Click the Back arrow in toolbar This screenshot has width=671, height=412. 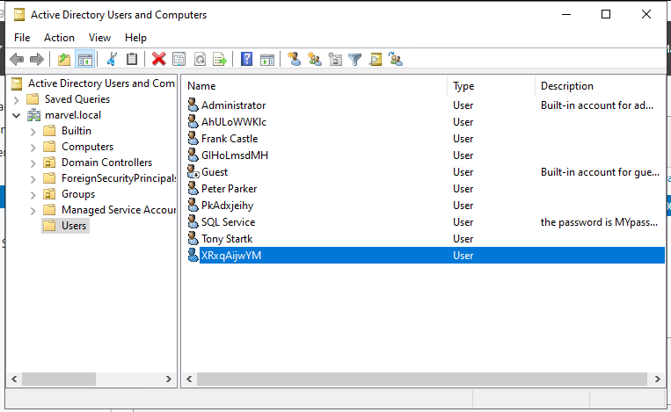coord(16,59)
